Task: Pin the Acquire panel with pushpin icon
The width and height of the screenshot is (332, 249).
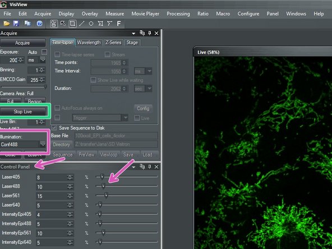Action: 150,33
